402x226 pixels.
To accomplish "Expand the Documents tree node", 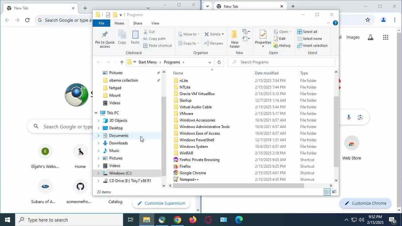I will coord(99,136).
